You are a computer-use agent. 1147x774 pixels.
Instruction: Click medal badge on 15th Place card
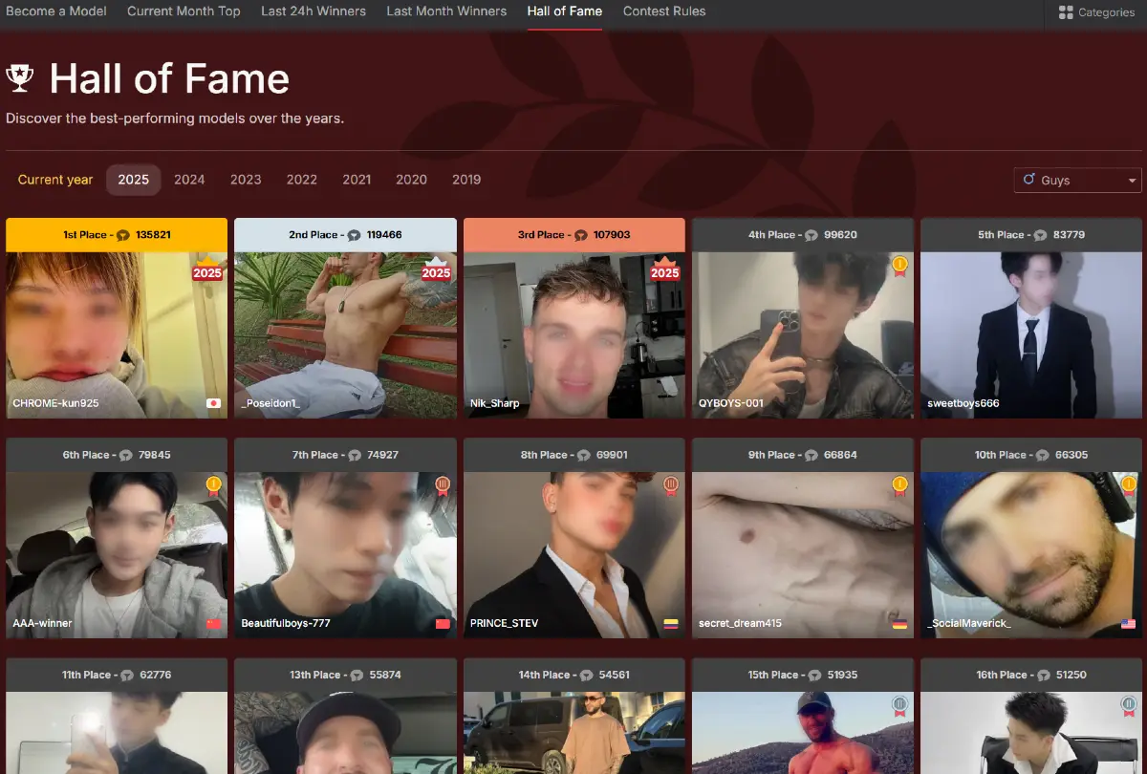(x=899, y=706)
